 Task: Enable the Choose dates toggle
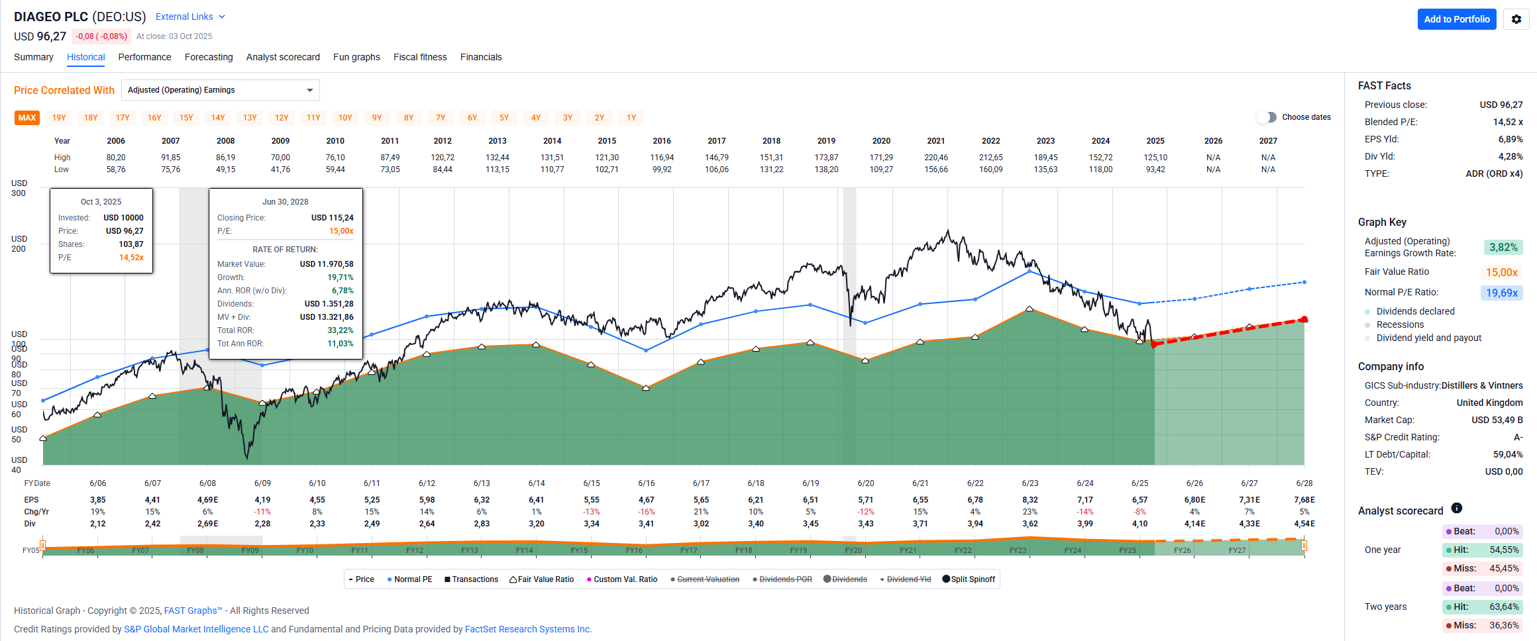tap(1267, 117)
